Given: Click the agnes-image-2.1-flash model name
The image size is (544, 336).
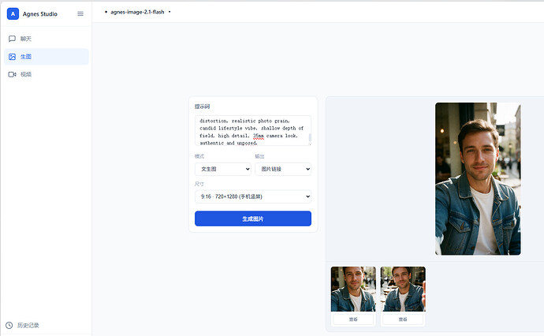Looking at the screenshot, I should [x=137, y=12].
